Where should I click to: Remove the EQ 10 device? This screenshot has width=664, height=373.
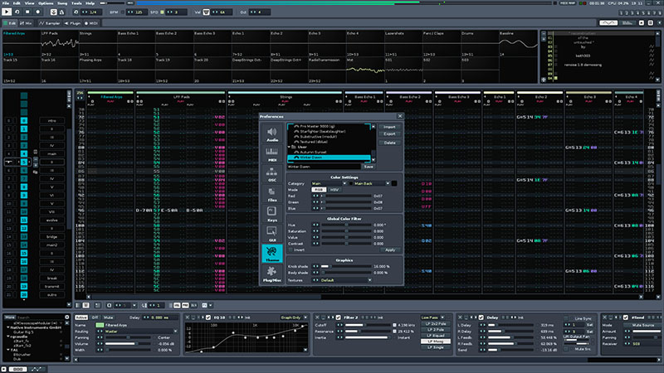188,317
